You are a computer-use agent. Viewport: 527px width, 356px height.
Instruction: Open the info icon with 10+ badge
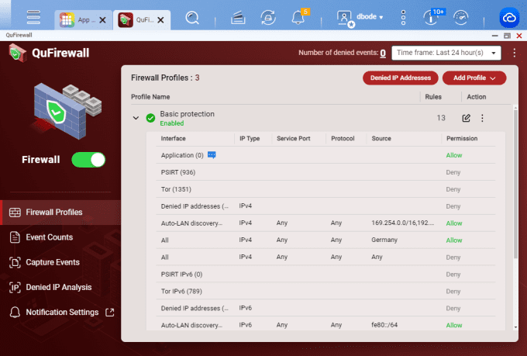tap(432, 17)
